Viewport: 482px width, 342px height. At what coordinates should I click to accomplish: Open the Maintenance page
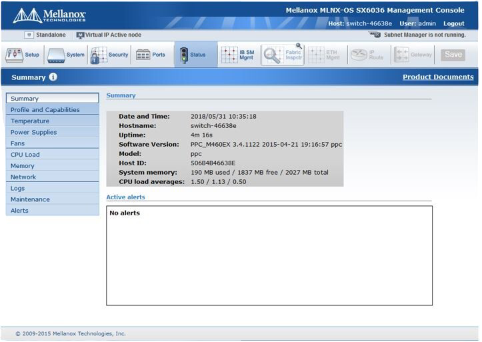(x=52, y=199)
